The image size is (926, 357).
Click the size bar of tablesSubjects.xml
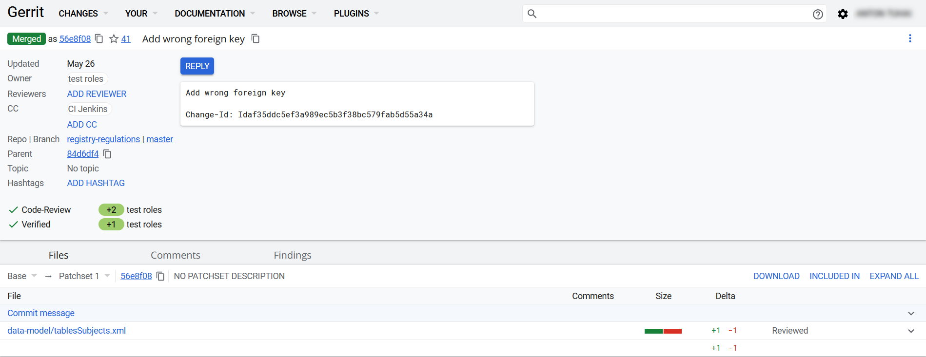click(x=663, y=331)
